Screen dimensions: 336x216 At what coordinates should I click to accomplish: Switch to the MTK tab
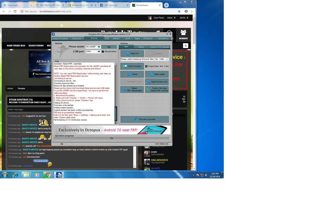pos(107,39)
